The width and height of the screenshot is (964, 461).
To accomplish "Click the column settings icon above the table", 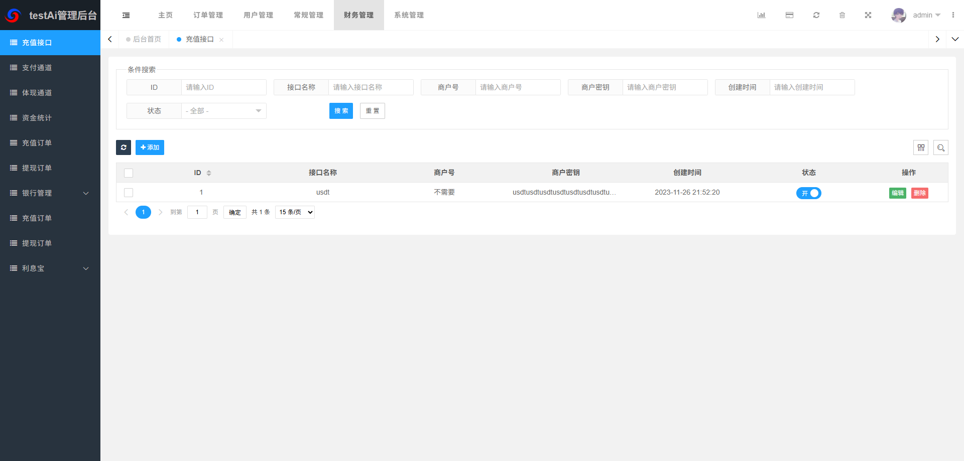I will point(921,147).
